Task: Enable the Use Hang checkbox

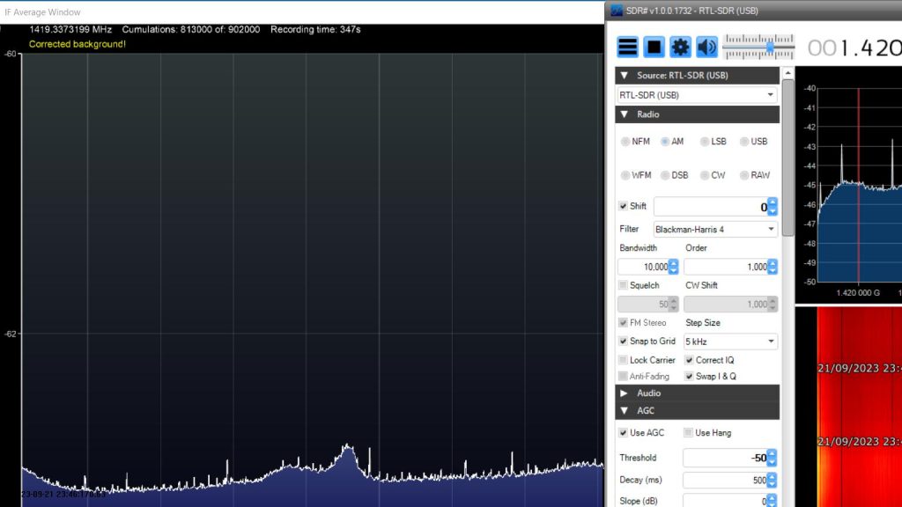Action: 689,432
